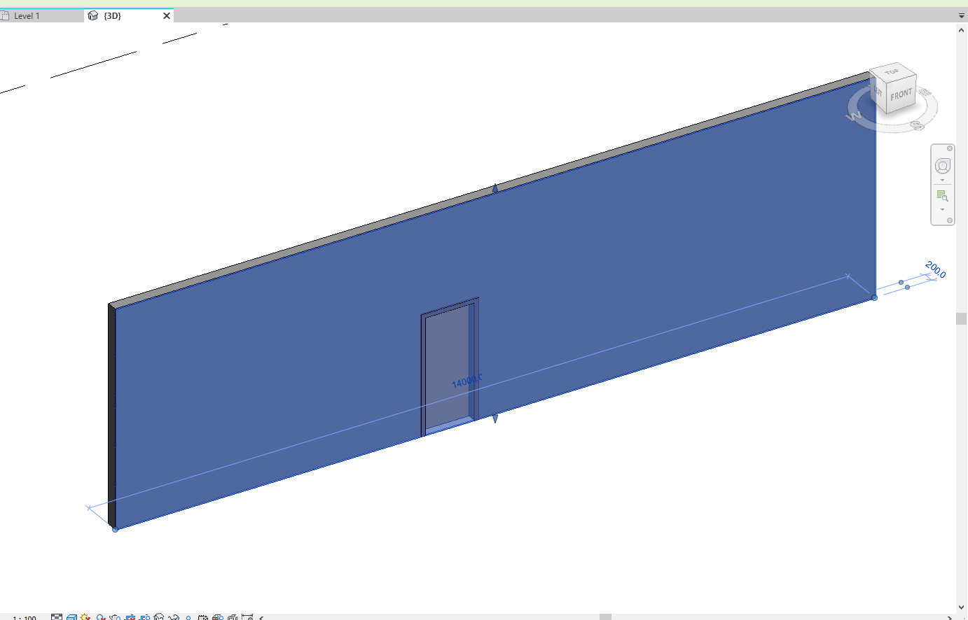Open the scale selector showing 1:100
The width and height of the screenshot is (968, 620).
click(23, 617)
